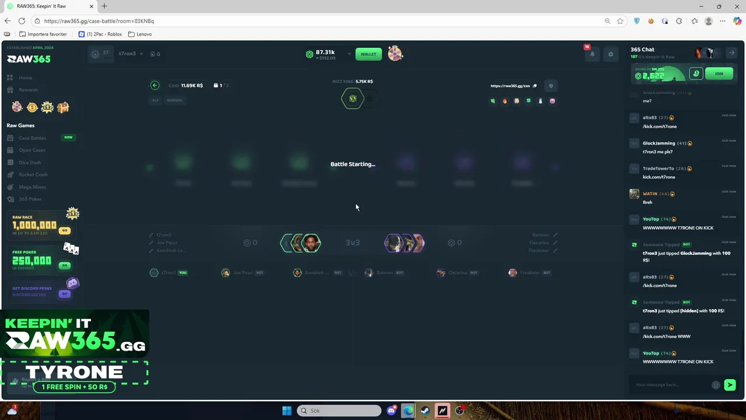Click the treasure chest reward icon

click(x=63, y=107)
